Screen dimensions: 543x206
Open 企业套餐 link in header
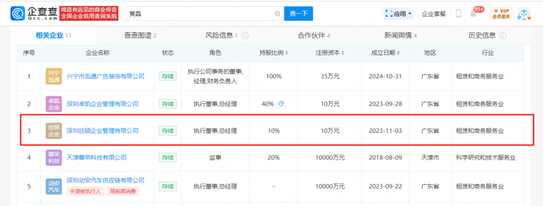434,14
